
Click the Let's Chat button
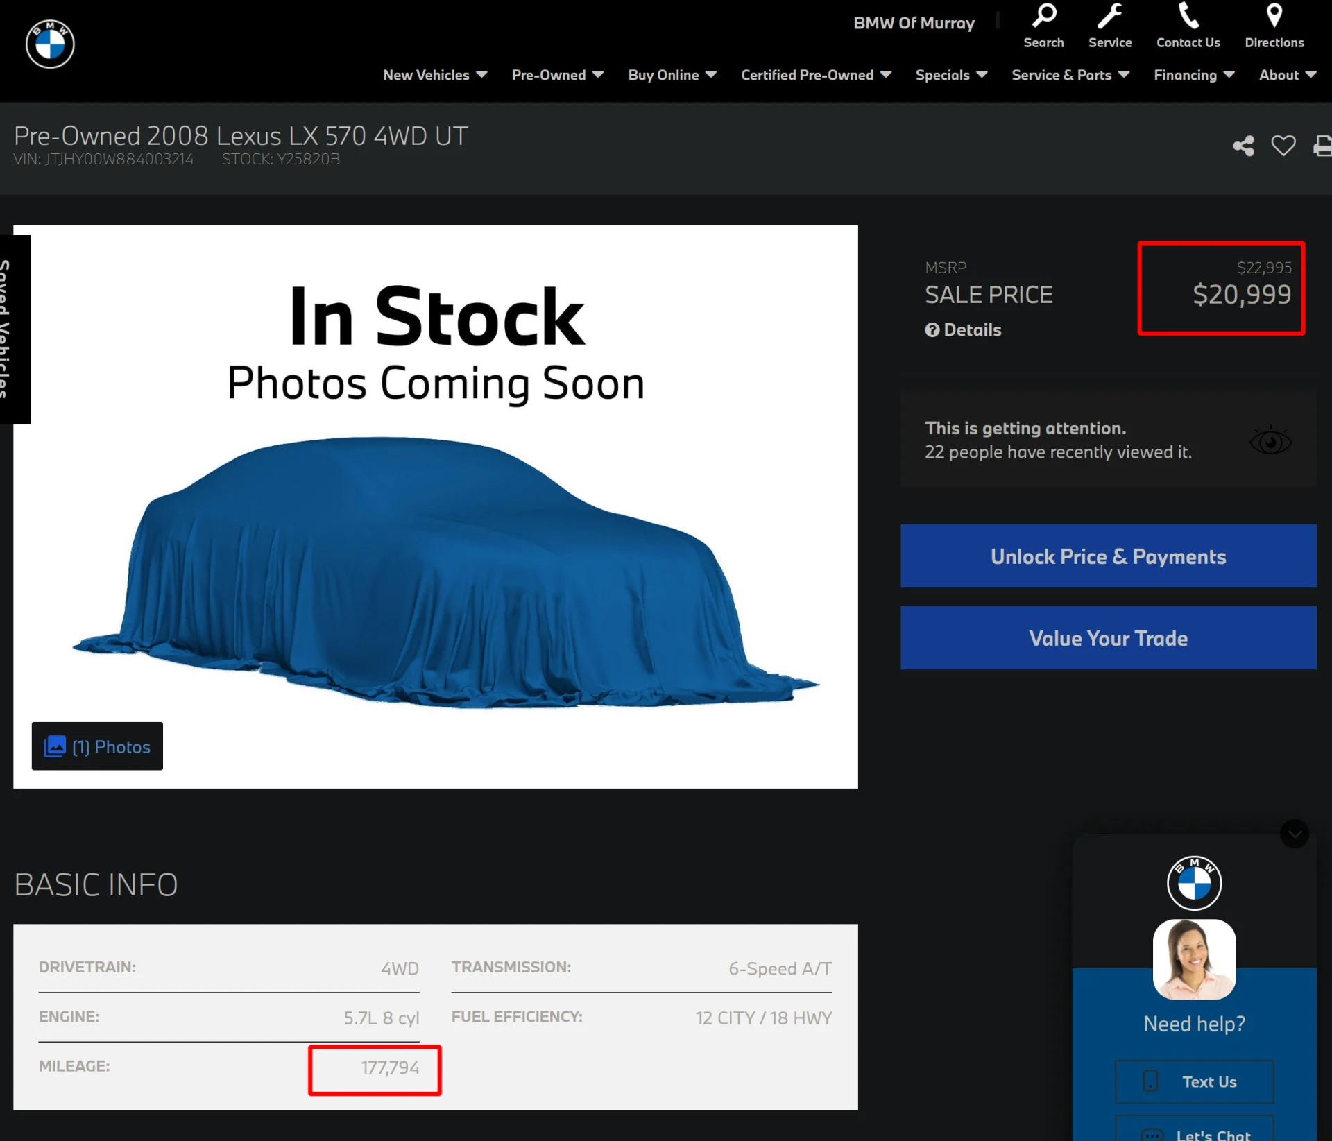point(1194,1129)
